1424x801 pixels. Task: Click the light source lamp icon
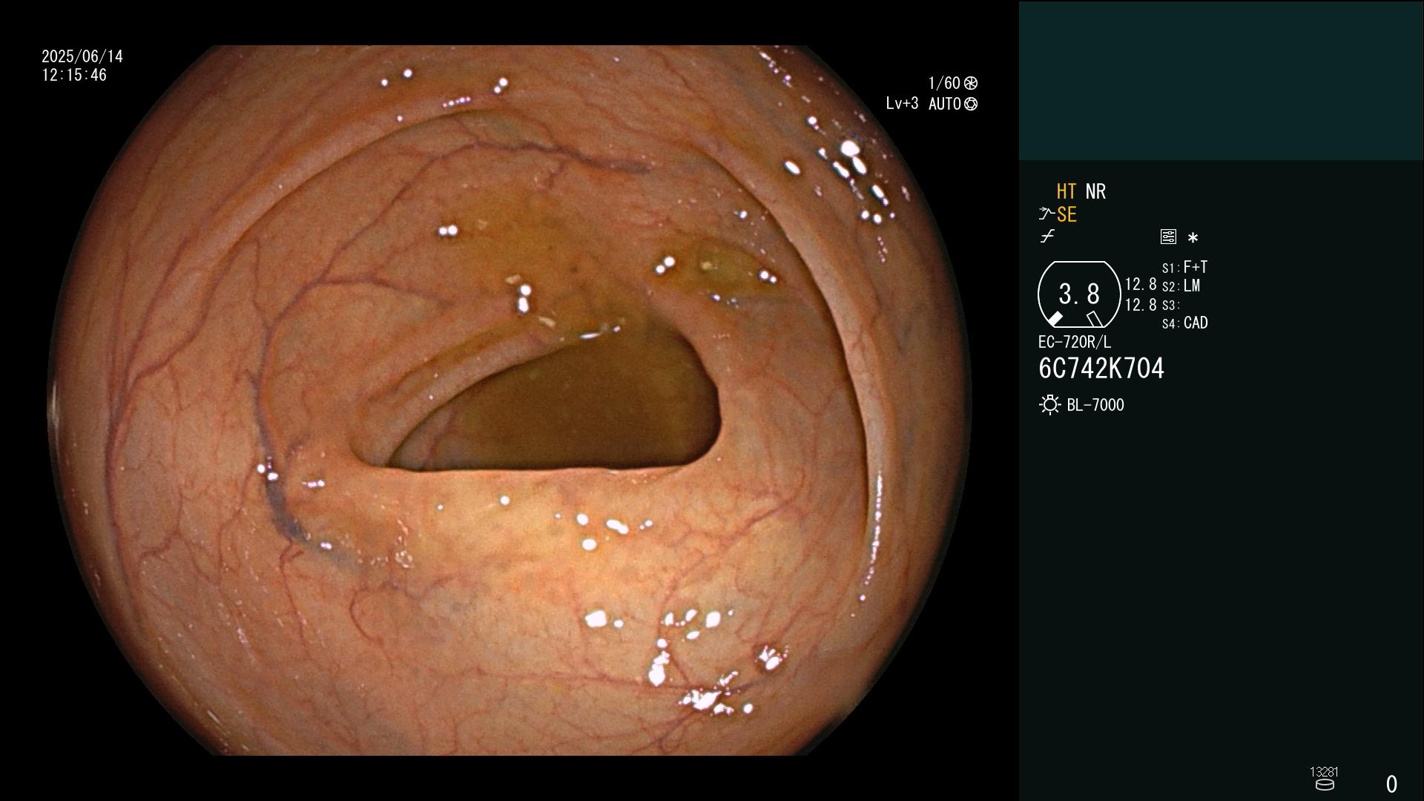[1049, 405]
